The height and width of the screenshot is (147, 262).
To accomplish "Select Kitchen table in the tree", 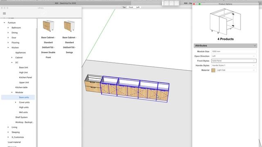I will pos(21,87).
